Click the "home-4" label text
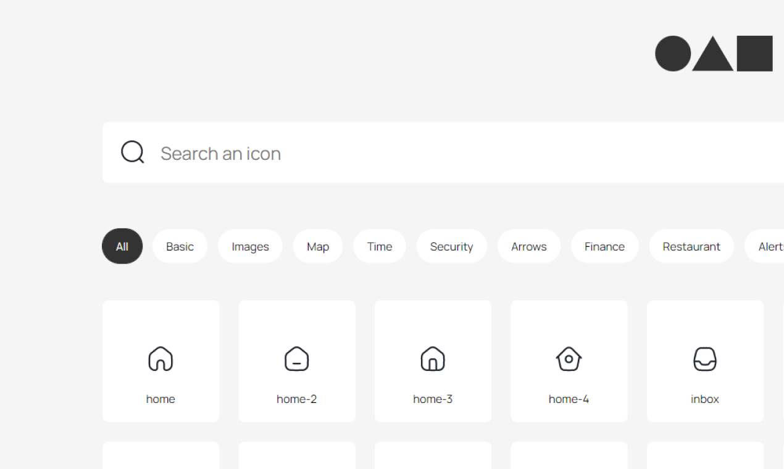This screenshot has height=469, width=784. point(569,399)
